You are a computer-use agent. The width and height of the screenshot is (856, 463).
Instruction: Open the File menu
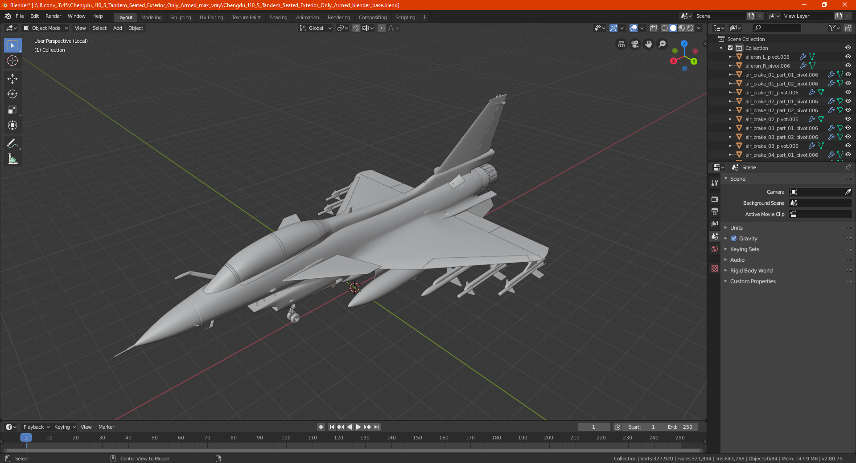pyautogui.click(x=20, y=16)
